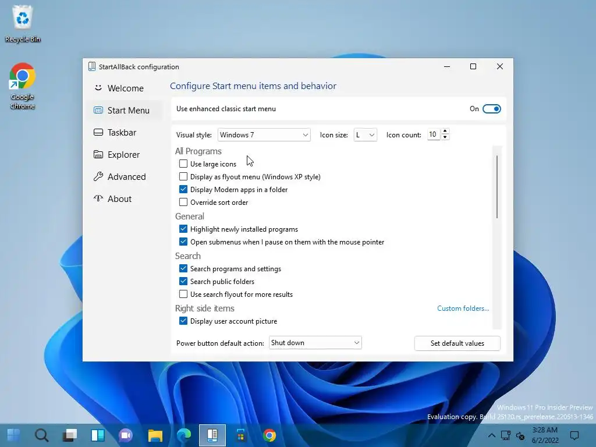Open Power button default action dropdown
Image resolution: width=596 pixels, height=447 pixels.
coord(315,343)
